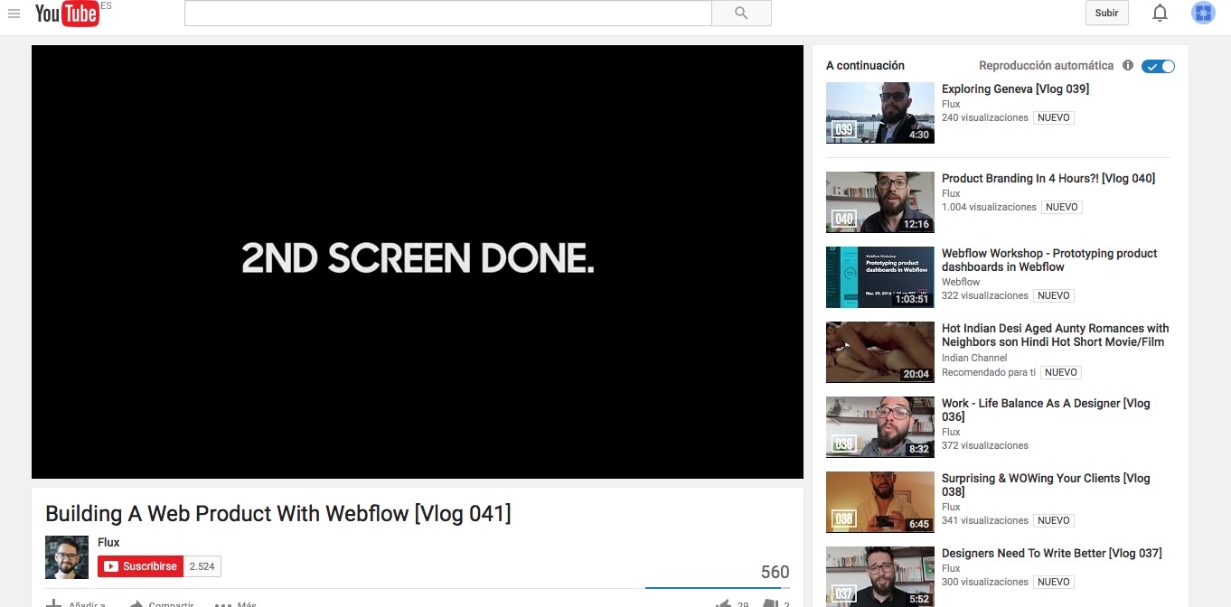Open the Product Branding In 4 Hours?! title
Image resolution: width=1231 pixels, height=607 pixels.
click(1048, 179)
